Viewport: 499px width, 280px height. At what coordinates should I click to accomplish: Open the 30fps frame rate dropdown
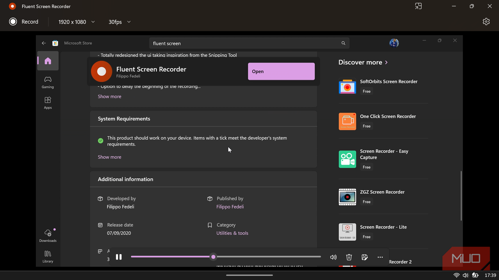[119, 22]
